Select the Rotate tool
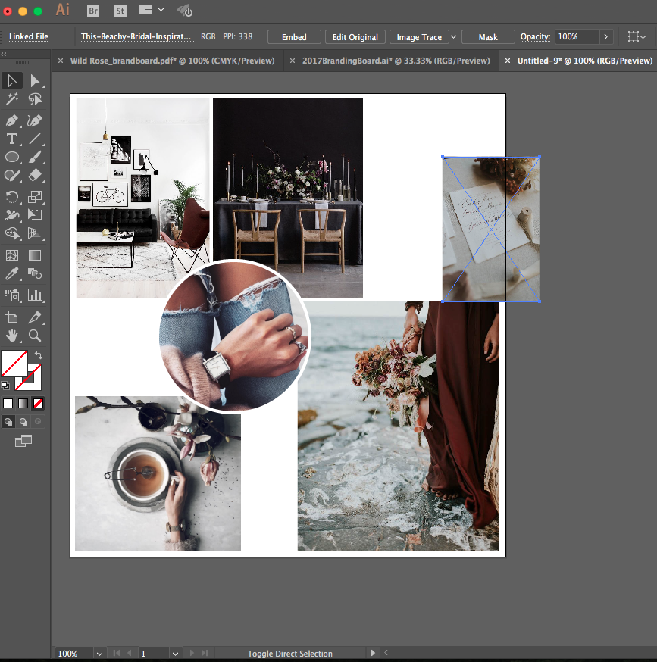 point(12,197)
